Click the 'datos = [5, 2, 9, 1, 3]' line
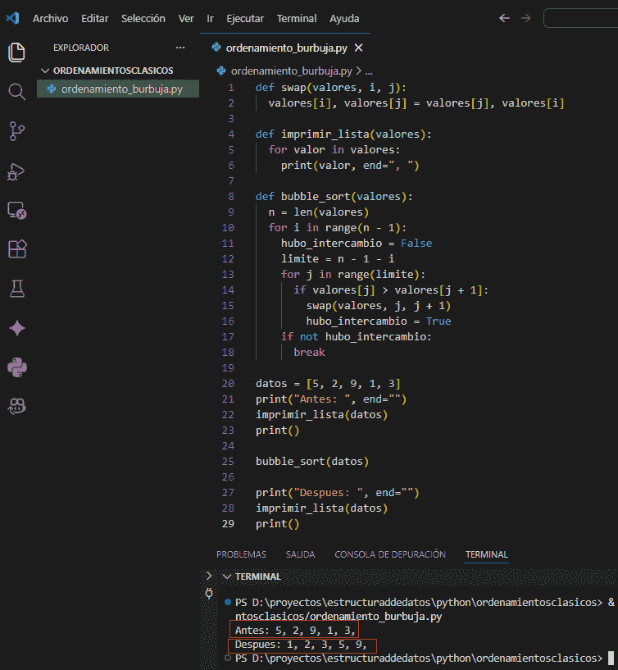 coord(328,383)
